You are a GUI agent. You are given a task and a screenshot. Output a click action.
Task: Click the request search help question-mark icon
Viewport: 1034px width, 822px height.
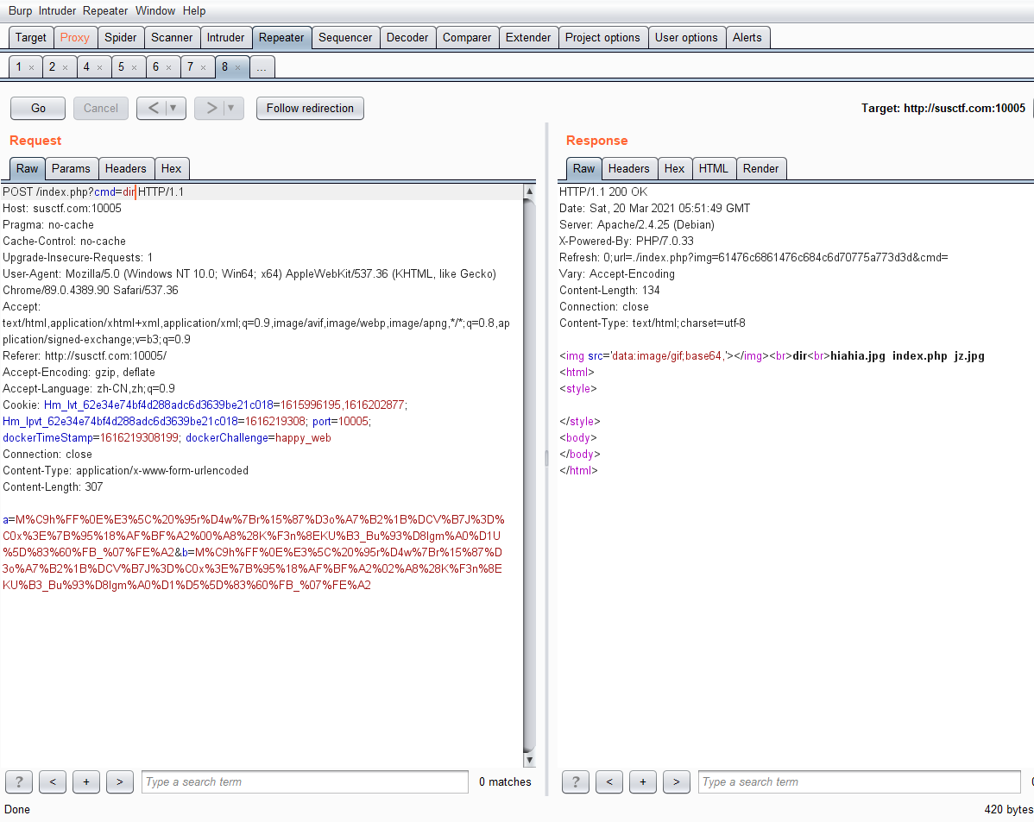[19, 782]
